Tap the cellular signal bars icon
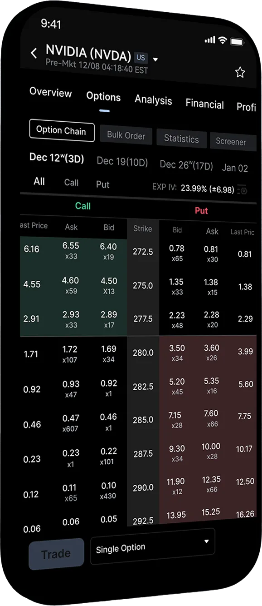The height and width of the screenshot is (606, 262). click(x=209, y=40)
